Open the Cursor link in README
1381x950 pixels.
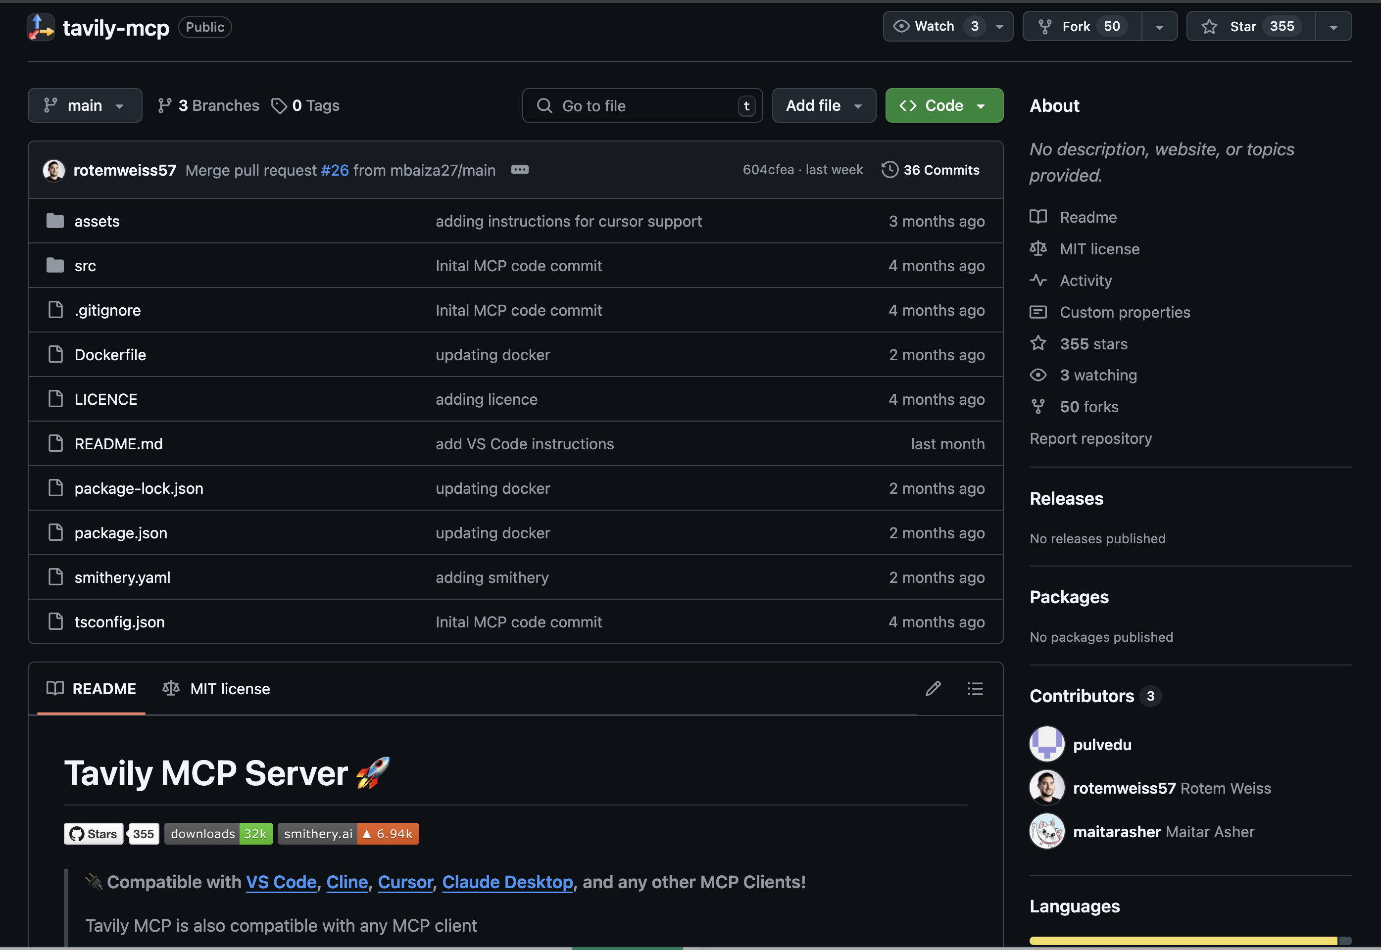(405, 882)
